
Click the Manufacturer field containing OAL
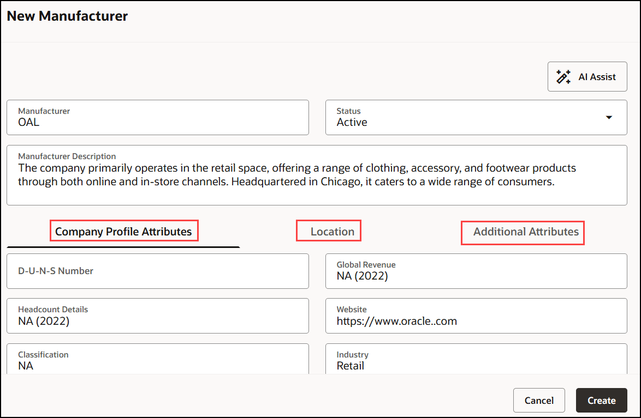click(158, 117)
